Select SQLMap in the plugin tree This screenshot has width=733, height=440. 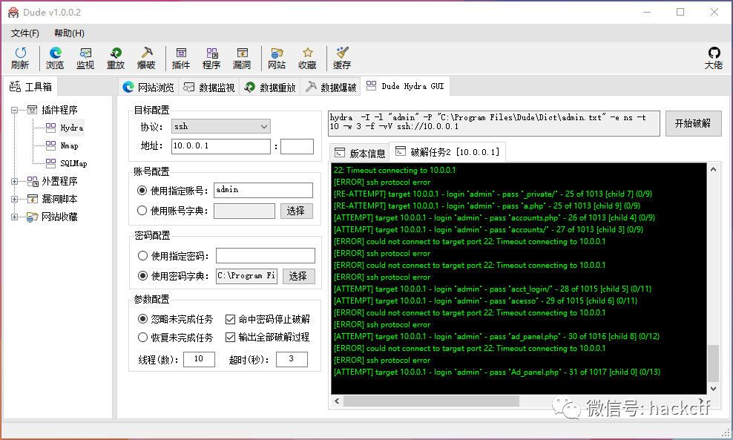tap(73, 163)
